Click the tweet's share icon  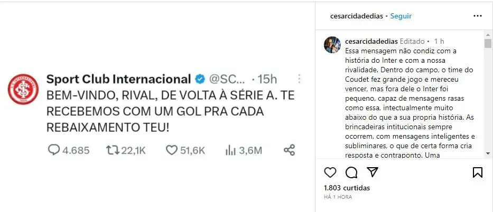point(289,150)
